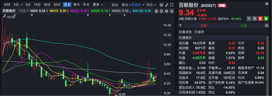The width and height of the screenshot is (272, 96).
Task: Open quote panel settings gear at top right
Action: pos(267,4)
